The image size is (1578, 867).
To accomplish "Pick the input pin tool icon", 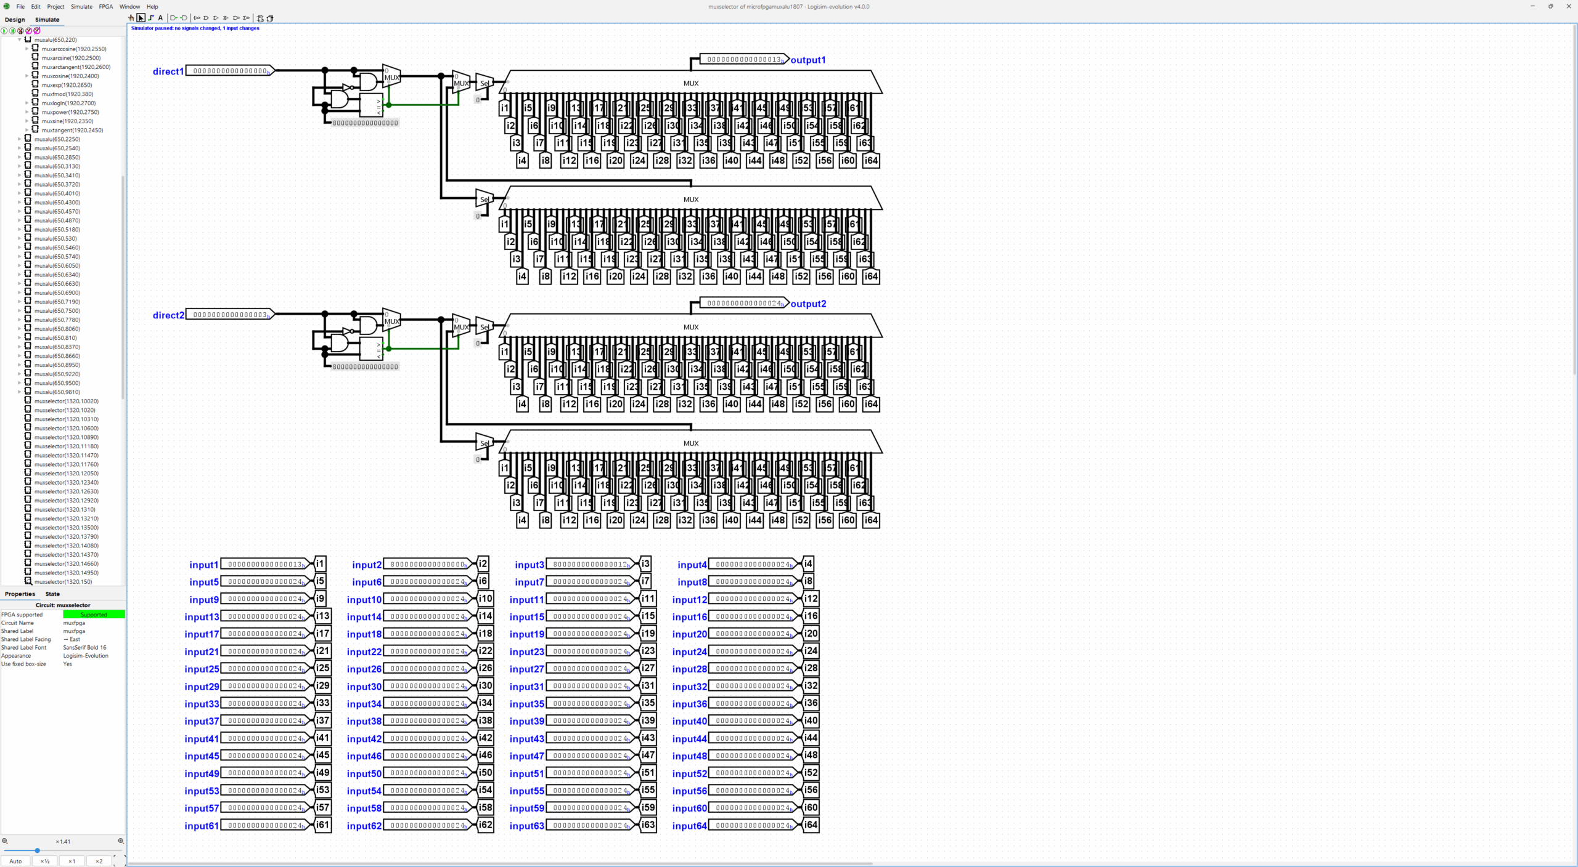I will point(174,18).
